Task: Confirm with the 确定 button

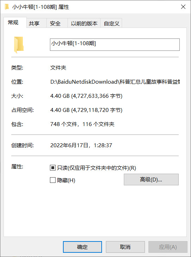Action: tap(82, 247)
